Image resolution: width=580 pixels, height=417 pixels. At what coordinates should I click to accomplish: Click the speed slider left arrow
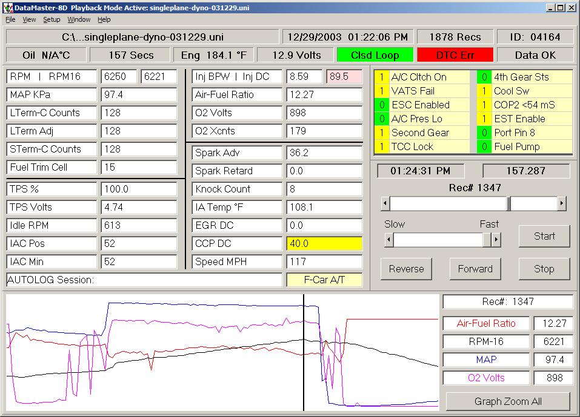pyautogui.click(x=389, y=240)
